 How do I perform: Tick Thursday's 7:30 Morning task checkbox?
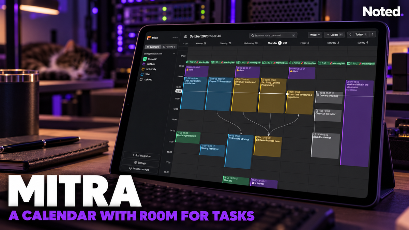coord(264,63)
